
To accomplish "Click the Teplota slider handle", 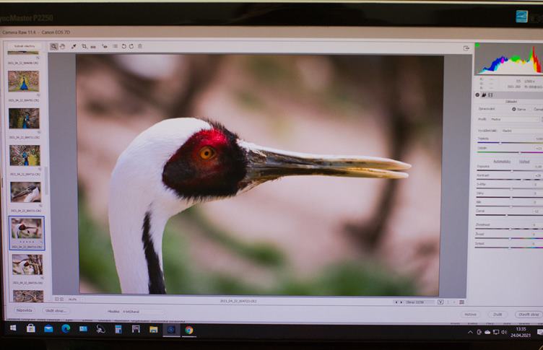I will coord(500,143).
